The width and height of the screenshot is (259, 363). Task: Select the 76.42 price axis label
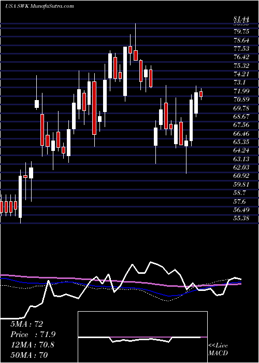pos(241,57)
